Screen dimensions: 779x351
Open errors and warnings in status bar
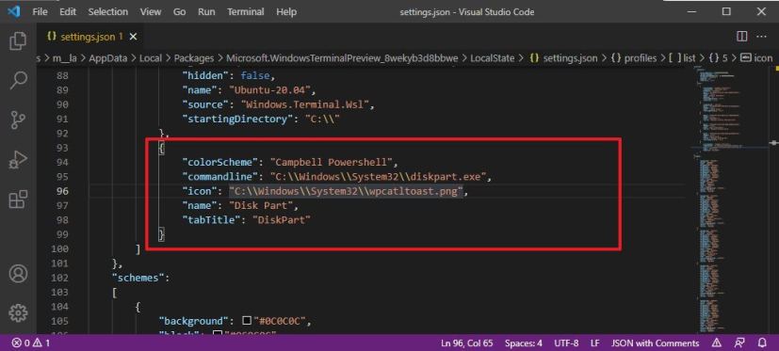(31, 343)
